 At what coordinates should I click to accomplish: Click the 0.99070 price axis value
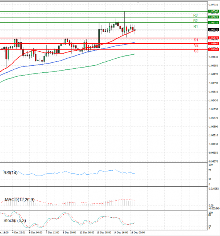click(213, 161)
